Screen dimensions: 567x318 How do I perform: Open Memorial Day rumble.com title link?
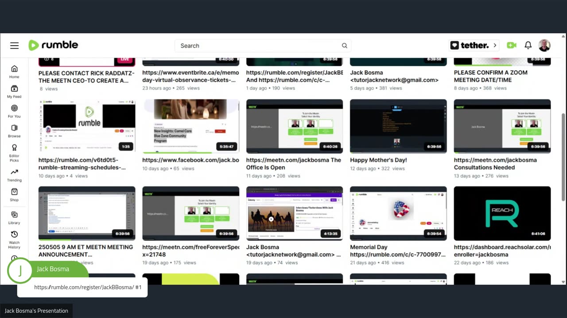398,250
